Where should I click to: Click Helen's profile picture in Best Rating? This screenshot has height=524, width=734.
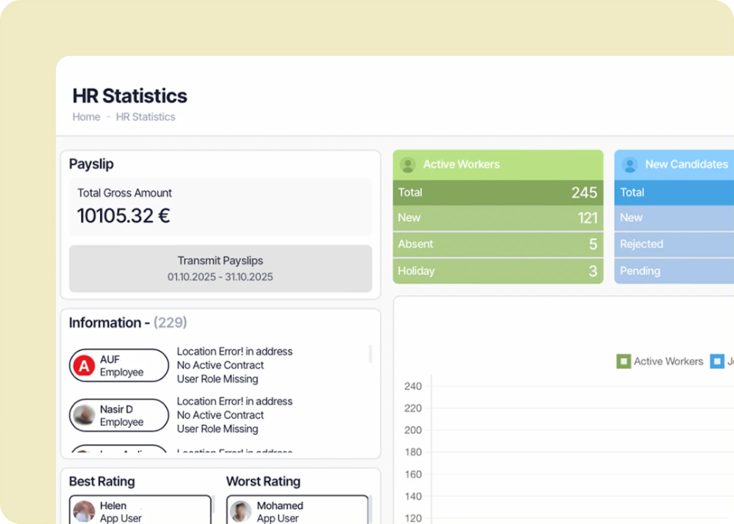pyautogui.click(x=84, y=511)
